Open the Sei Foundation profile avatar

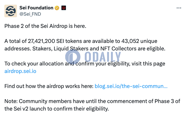[x=11, y=11]
